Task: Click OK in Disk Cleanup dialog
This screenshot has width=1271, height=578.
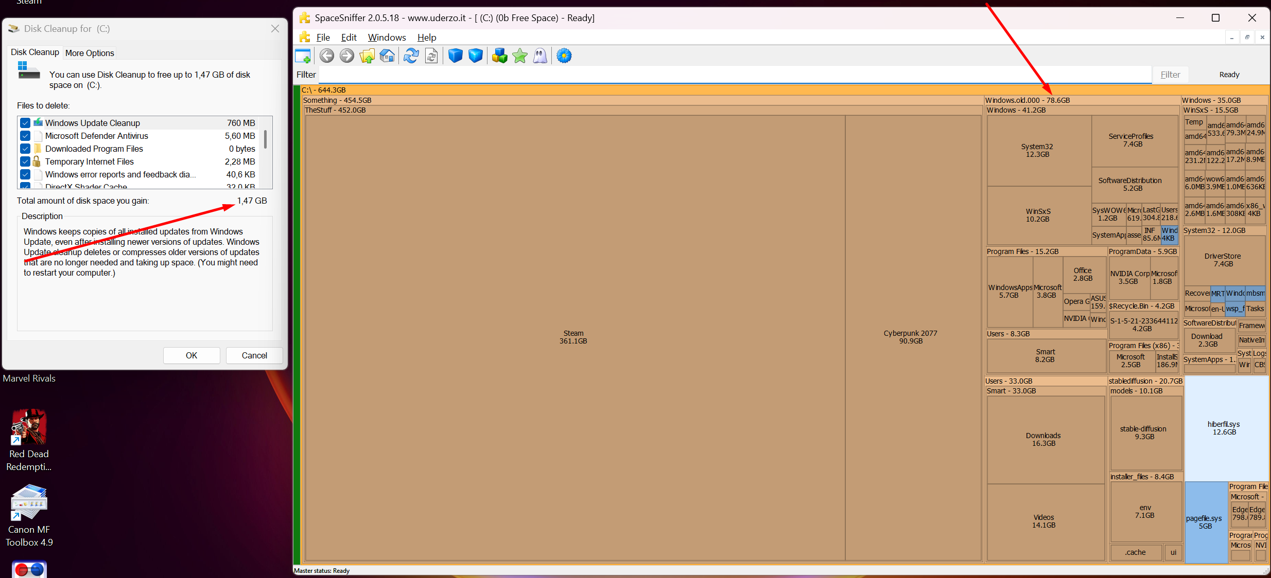Action: click(x=191, y=355)
